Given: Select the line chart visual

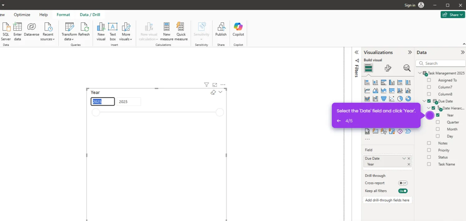Looking at the screenshot, I should coord(367,91).
